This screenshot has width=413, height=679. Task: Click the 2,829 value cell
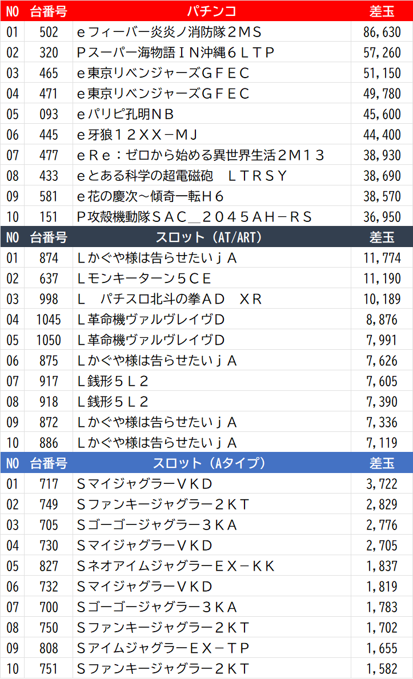pos(382,504)
